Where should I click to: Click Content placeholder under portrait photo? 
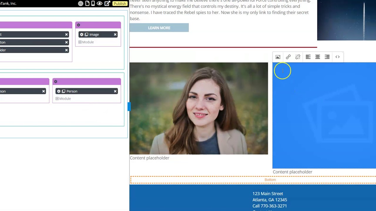coord(150,158)
